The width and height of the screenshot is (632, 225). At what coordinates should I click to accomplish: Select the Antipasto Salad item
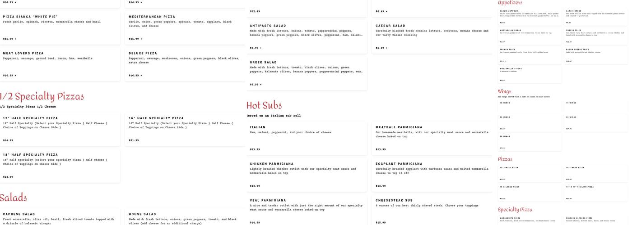click(x=307, y=36)
